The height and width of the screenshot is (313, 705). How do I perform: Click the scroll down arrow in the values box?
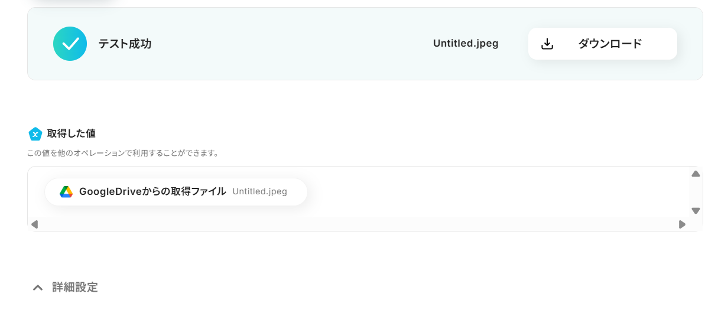coord(696,211)
